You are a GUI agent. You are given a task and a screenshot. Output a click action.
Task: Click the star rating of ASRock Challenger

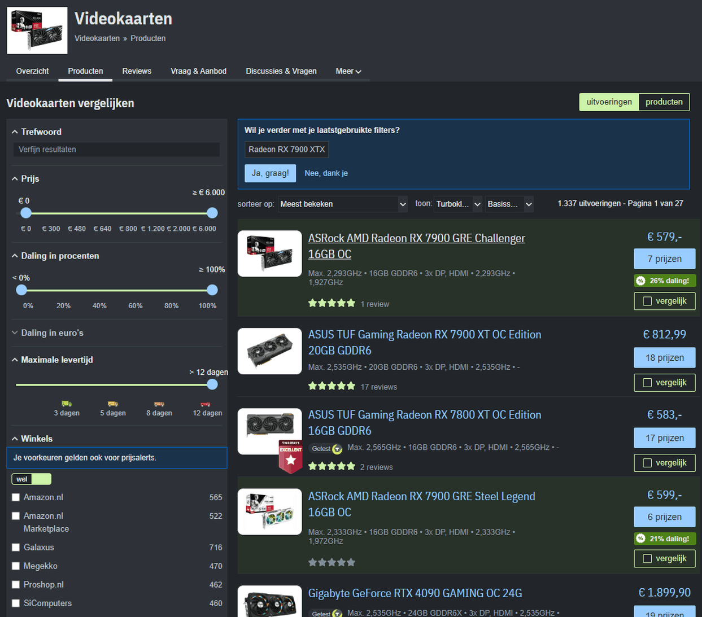pyautogui.click(x=332, y=304)
